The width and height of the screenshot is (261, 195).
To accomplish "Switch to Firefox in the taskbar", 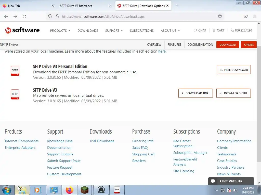I will (69, 190).
